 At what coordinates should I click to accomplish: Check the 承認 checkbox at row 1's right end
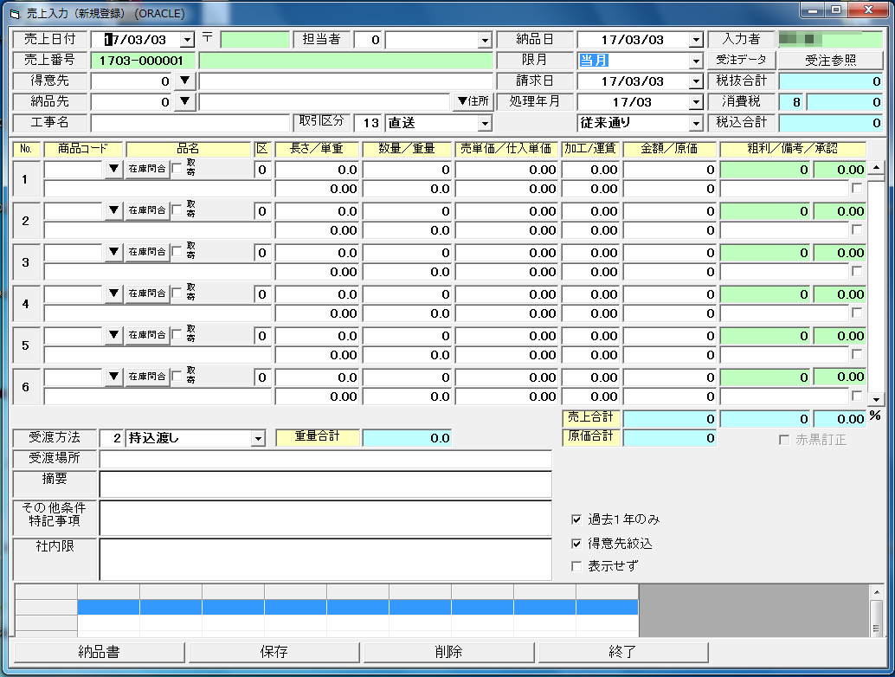coord(857,188)
